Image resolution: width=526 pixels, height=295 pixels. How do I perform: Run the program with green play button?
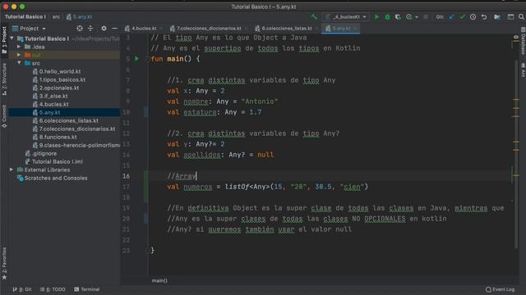click(376, 16)
